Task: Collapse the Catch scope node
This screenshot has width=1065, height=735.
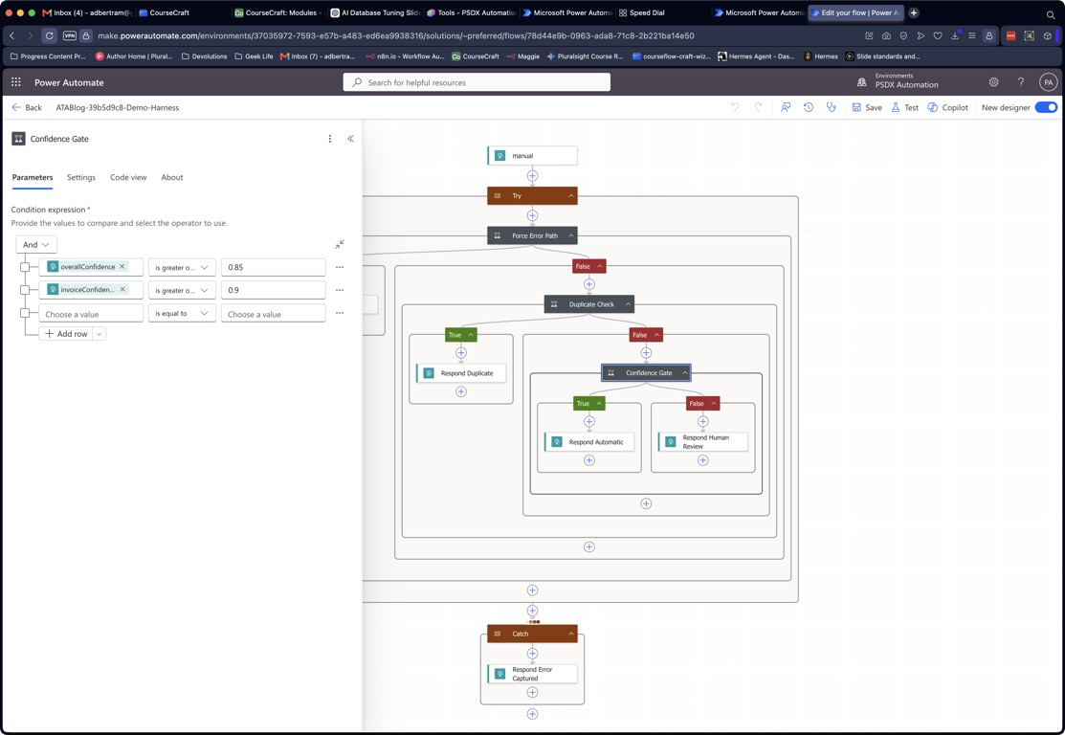Action: click(571, 634)
